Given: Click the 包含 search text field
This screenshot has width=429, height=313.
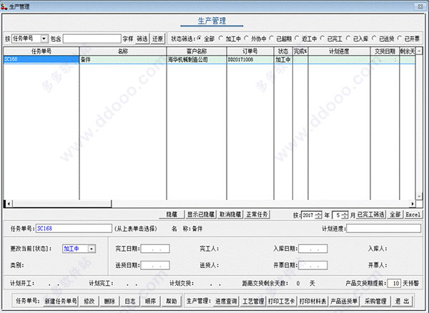Looking at the screenshot, I should pyautogui.click(x=92, y=39).
